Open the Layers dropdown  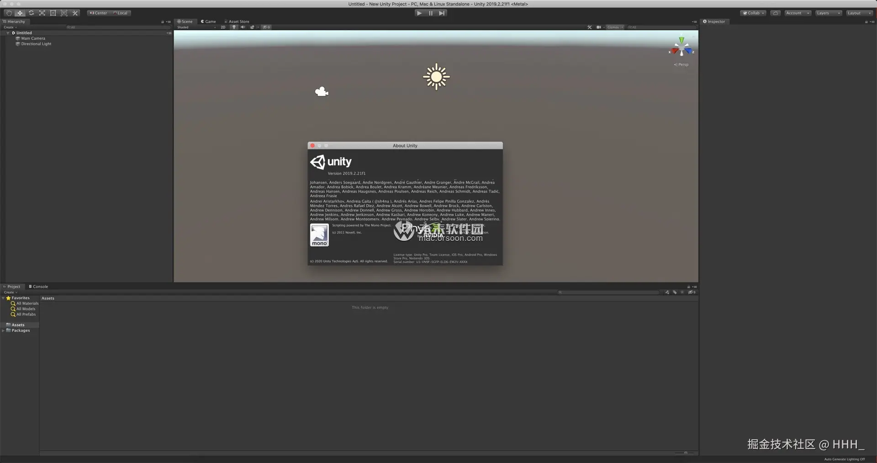click(828, 13)
